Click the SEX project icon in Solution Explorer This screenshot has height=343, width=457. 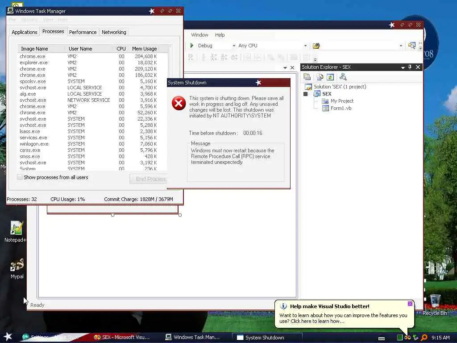[x=317, y=94]
